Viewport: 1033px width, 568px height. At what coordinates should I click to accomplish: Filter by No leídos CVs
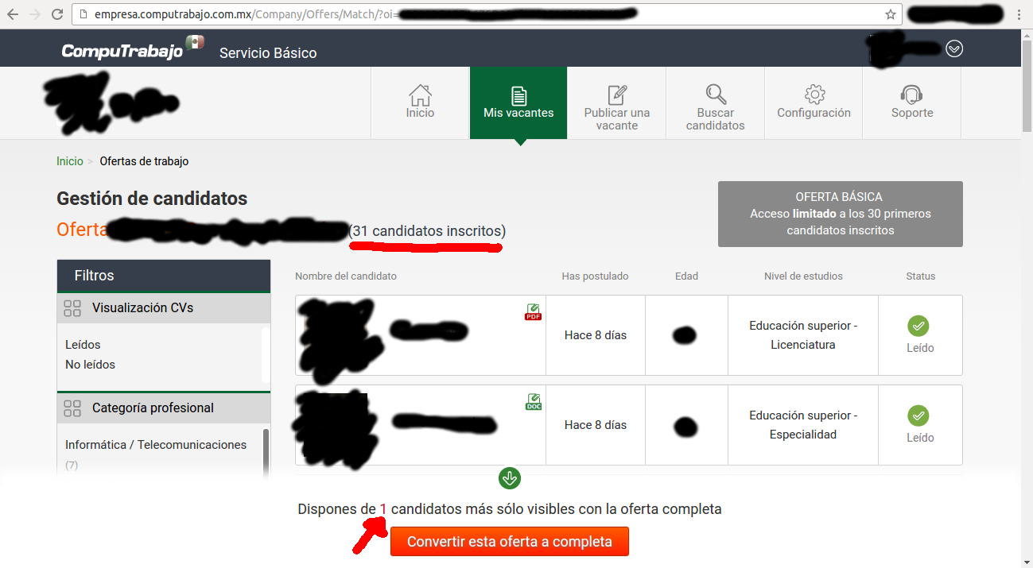(90, 365)
